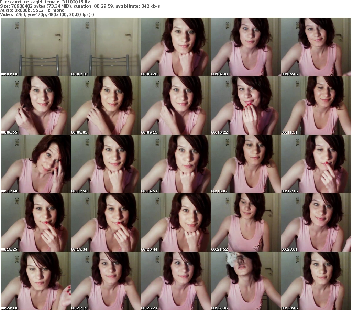Pick the last thumbnail at 00:28:46
This screenshot has width=352, height=310.
pos(316,281)
